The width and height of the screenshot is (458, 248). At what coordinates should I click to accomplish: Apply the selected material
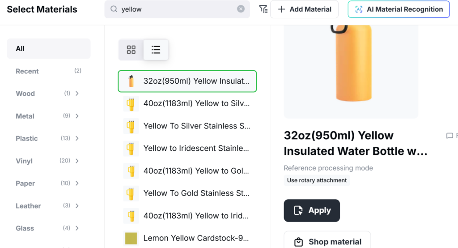point(312,210)
